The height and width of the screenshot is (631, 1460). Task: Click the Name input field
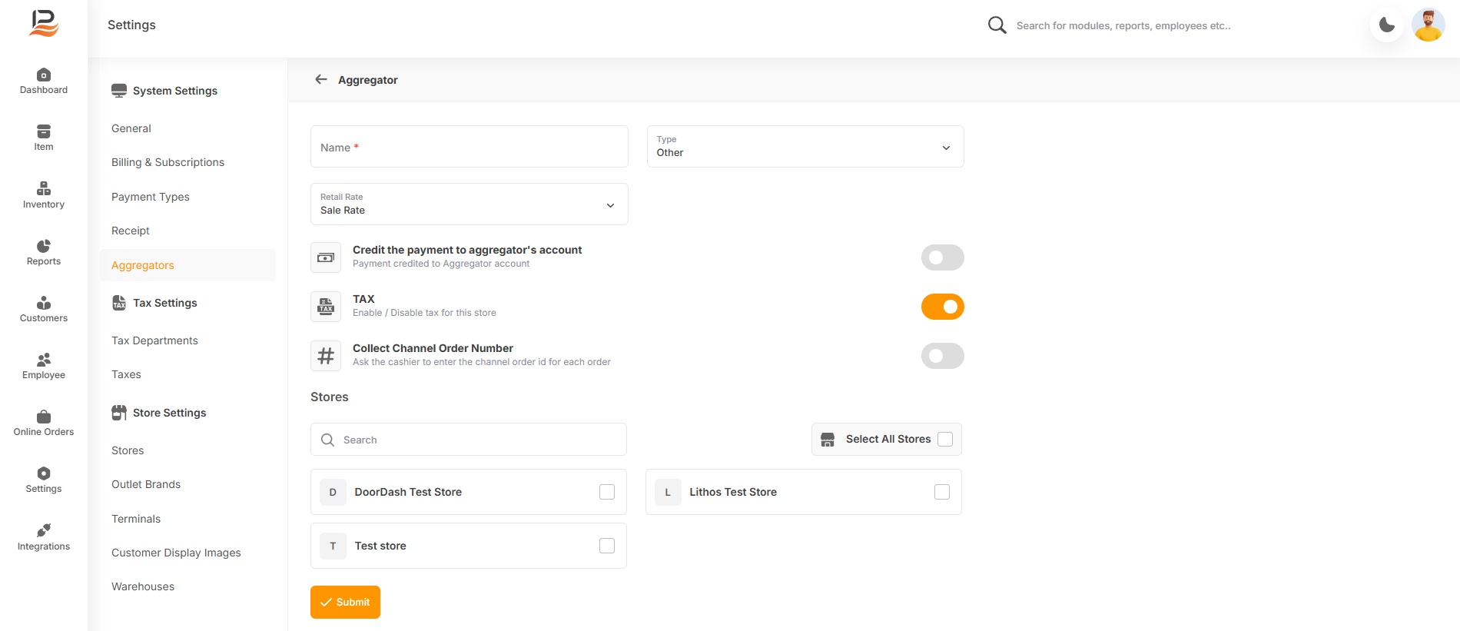point(469,147)
